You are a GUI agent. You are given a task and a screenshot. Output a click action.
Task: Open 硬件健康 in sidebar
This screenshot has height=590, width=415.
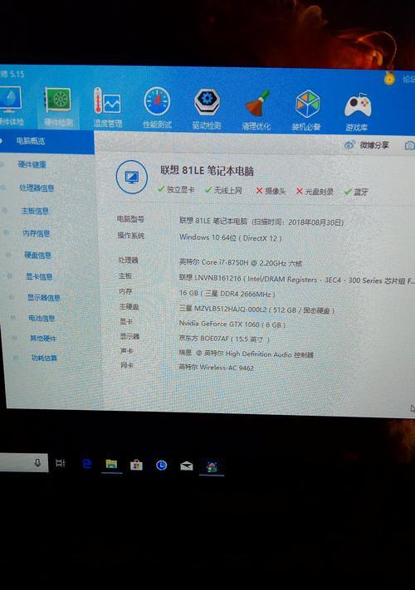click(32, 164)
